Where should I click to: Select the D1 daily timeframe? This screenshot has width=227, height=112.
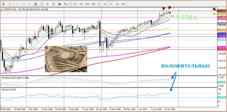111,4
